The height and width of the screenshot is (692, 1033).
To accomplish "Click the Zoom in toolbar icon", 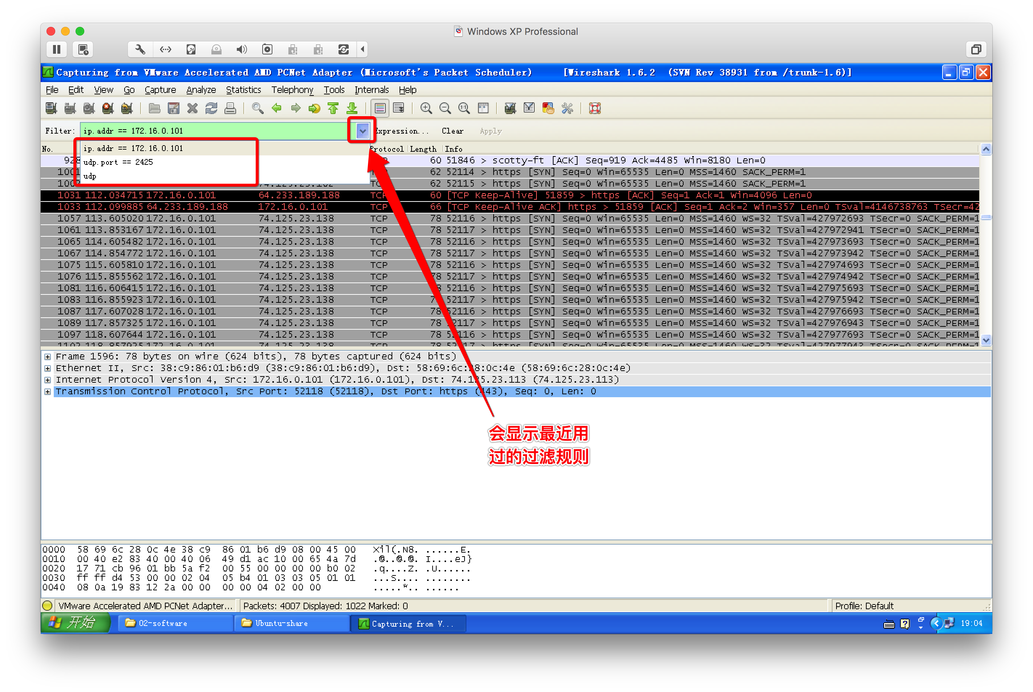I will tap(426, 108).
